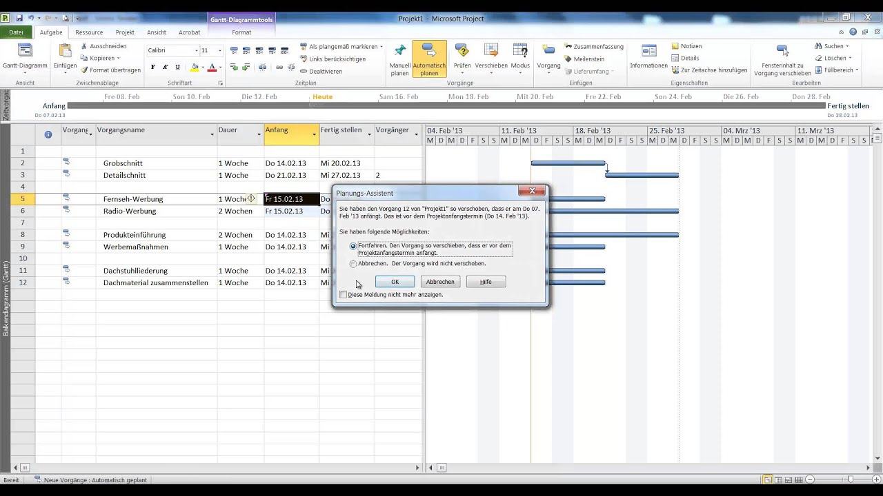The height and width of the screenshot is (496, 883).
Task: Click Links berücksichtigen
Action: click(333, 59)
